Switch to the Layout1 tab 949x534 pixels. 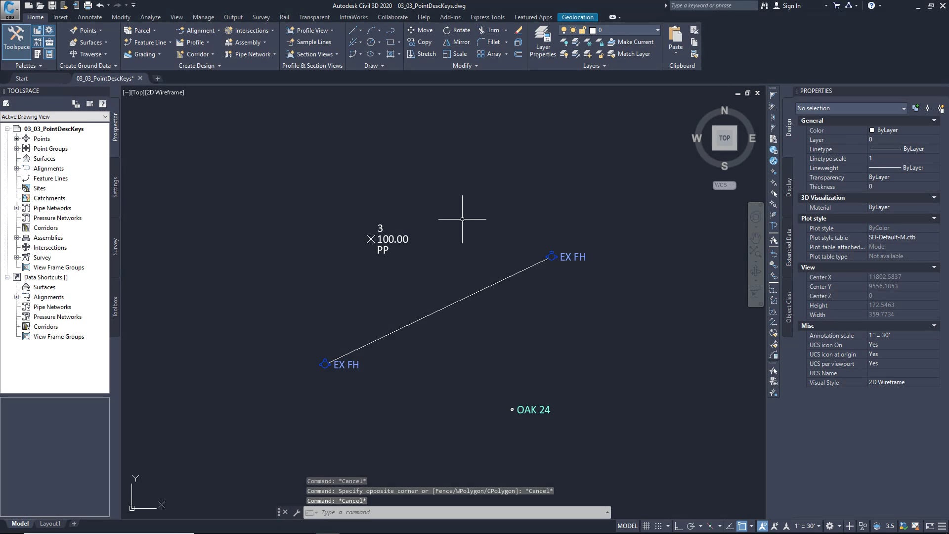(x=50, y=524)
